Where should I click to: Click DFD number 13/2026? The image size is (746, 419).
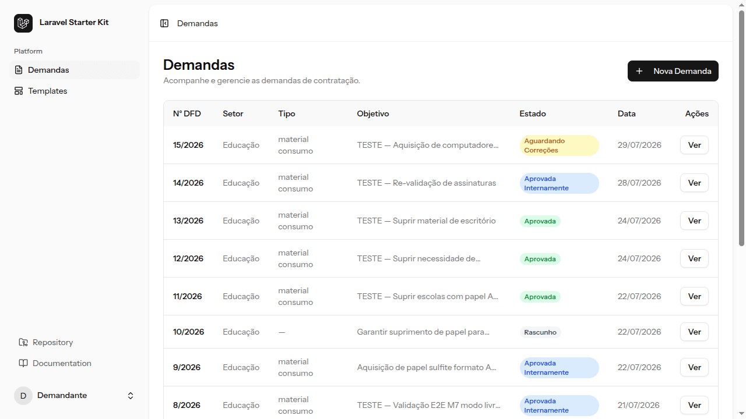point(188,221)
